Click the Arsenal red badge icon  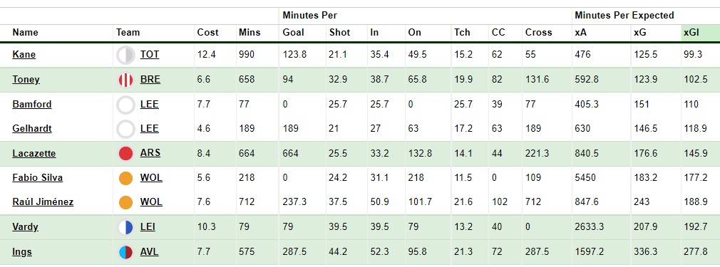(x=125, y=154)
